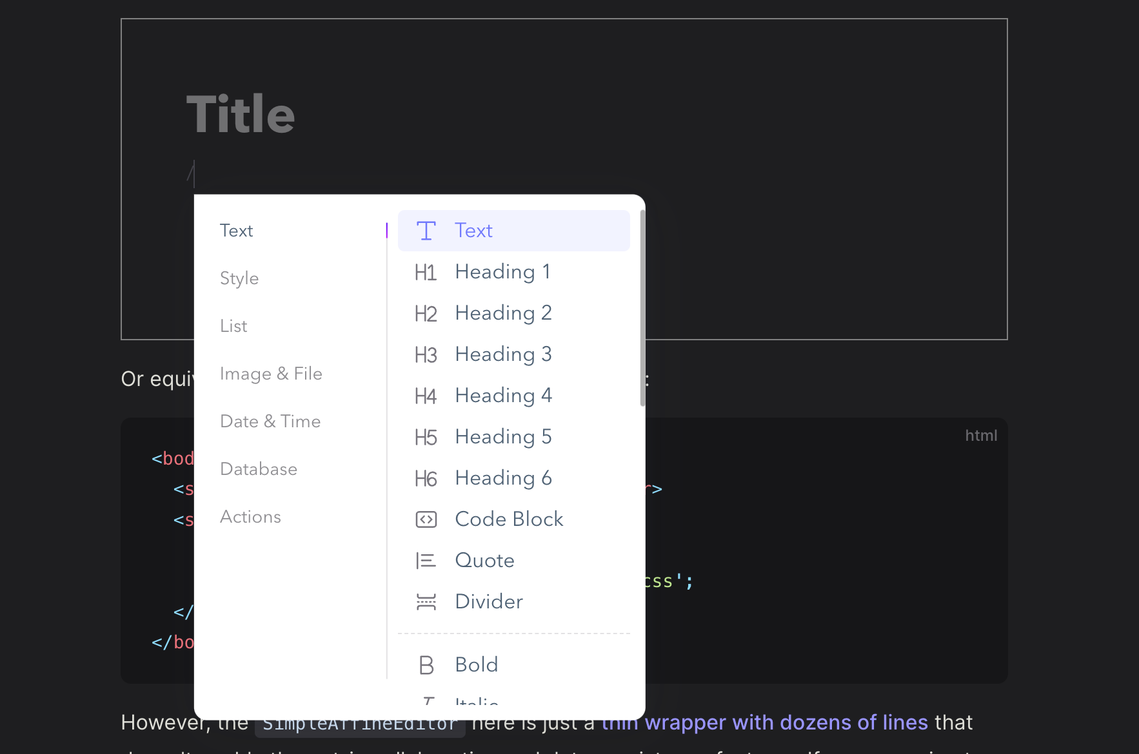1139x754 pixels.
Task: Insert a Divider
Action: click(x=489, y=601)
